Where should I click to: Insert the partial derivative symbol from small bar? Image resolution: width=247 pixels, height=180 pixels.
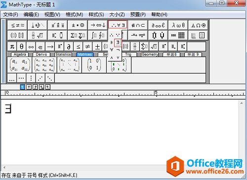[69, 47]
